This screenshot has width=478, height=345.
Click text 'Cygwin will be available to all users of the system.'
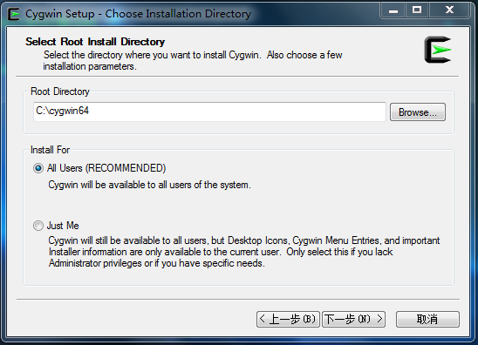click(150, 185)
